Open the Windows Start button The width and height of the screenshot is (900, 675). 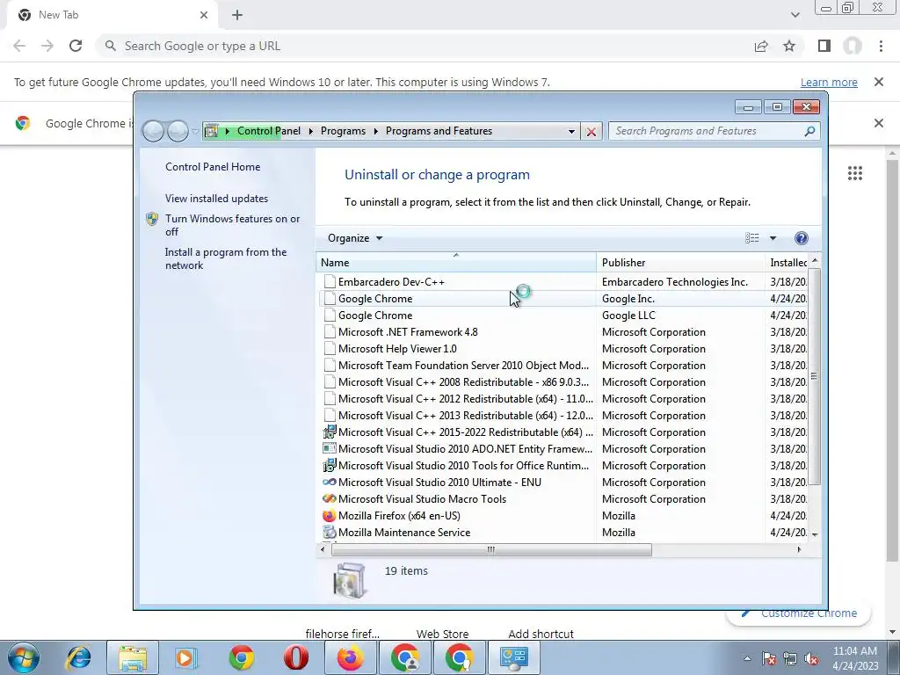[24, 657]
